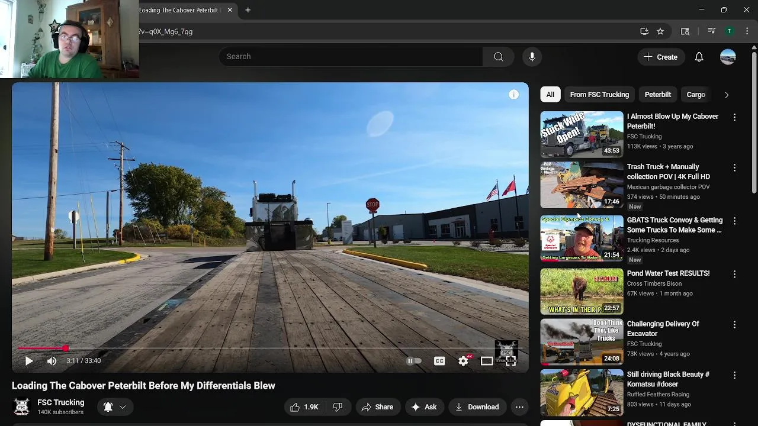
Task: Click the Ruffled Feathers Racing channel name
Action: pos(657,394)
